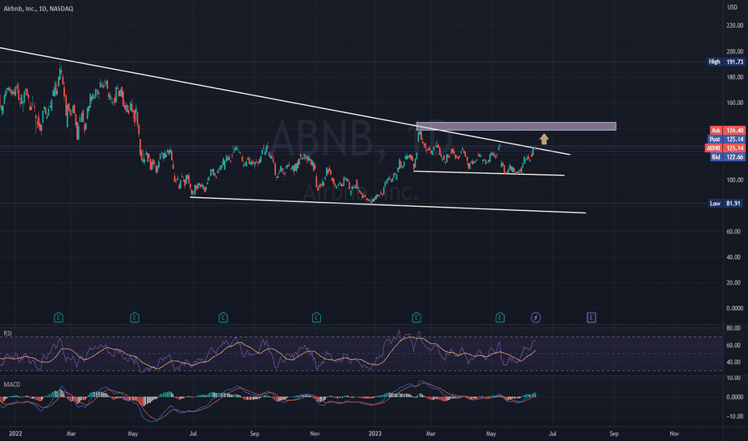Screen dimensions: 748x441
Task: Click the August 2022 earnings E marker
Action: (x=223, y=318)
